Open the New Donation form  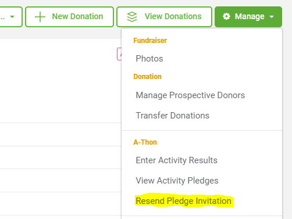click(69, 17)
